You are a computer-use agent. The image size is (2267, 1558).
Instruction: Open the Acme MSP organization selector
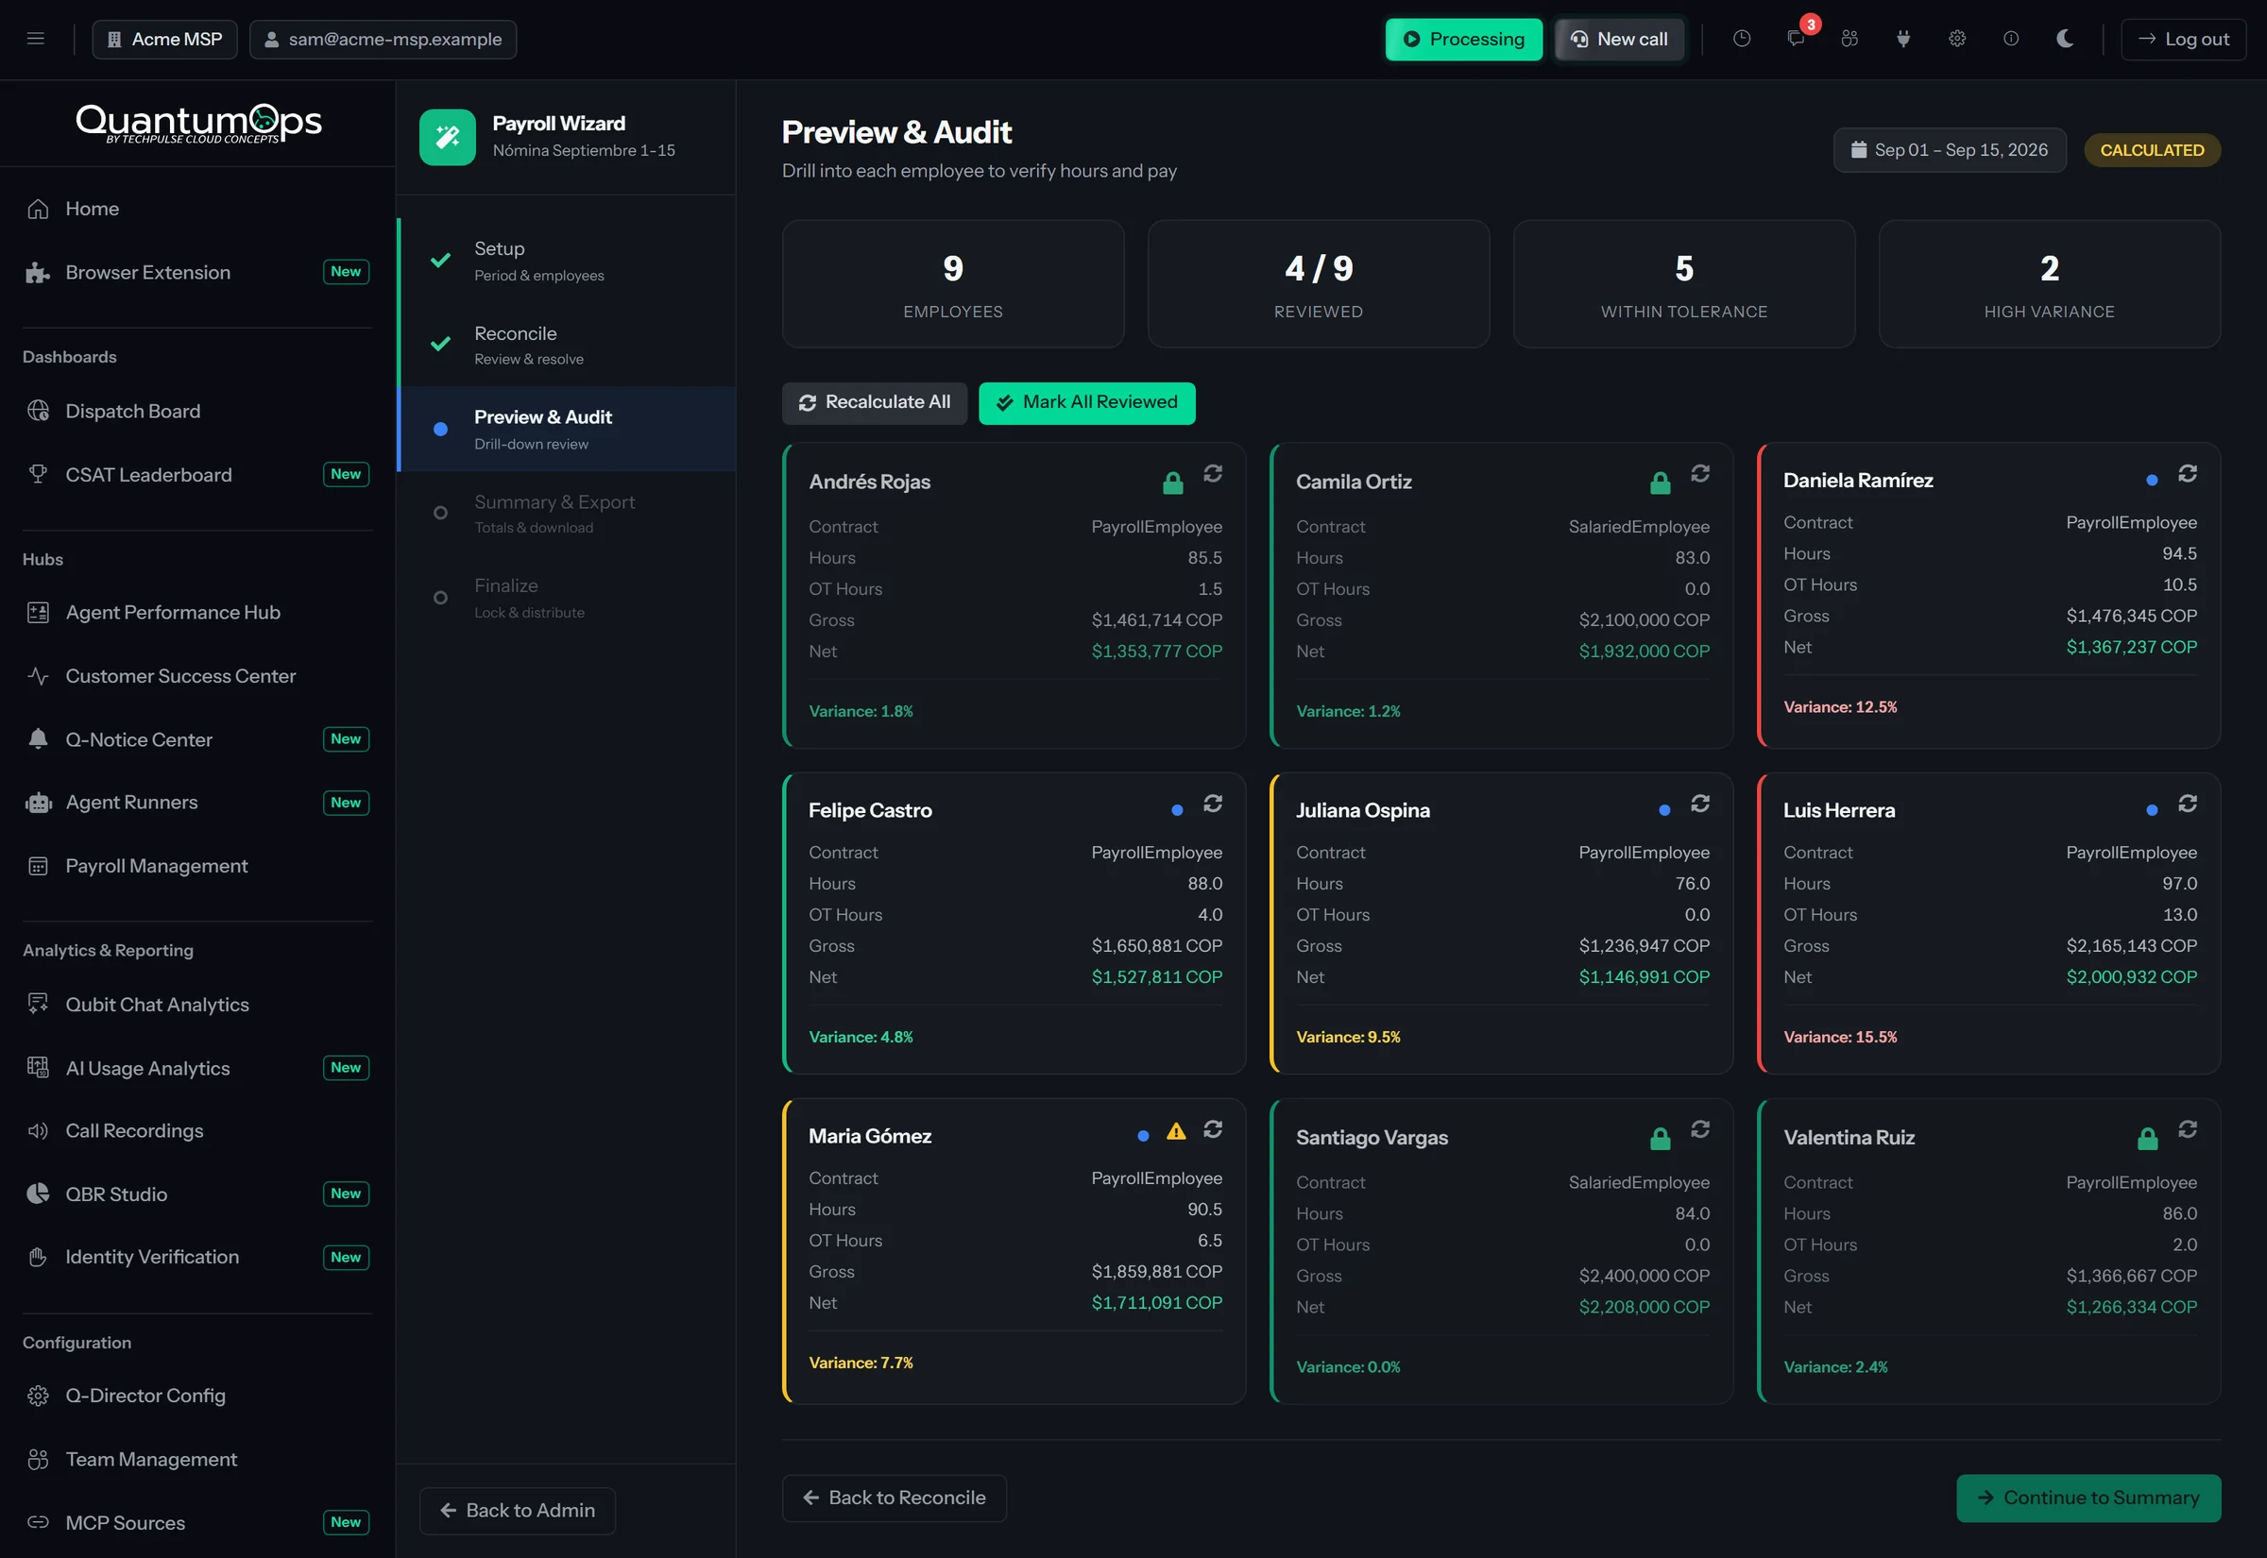click(x=165, y=39)
